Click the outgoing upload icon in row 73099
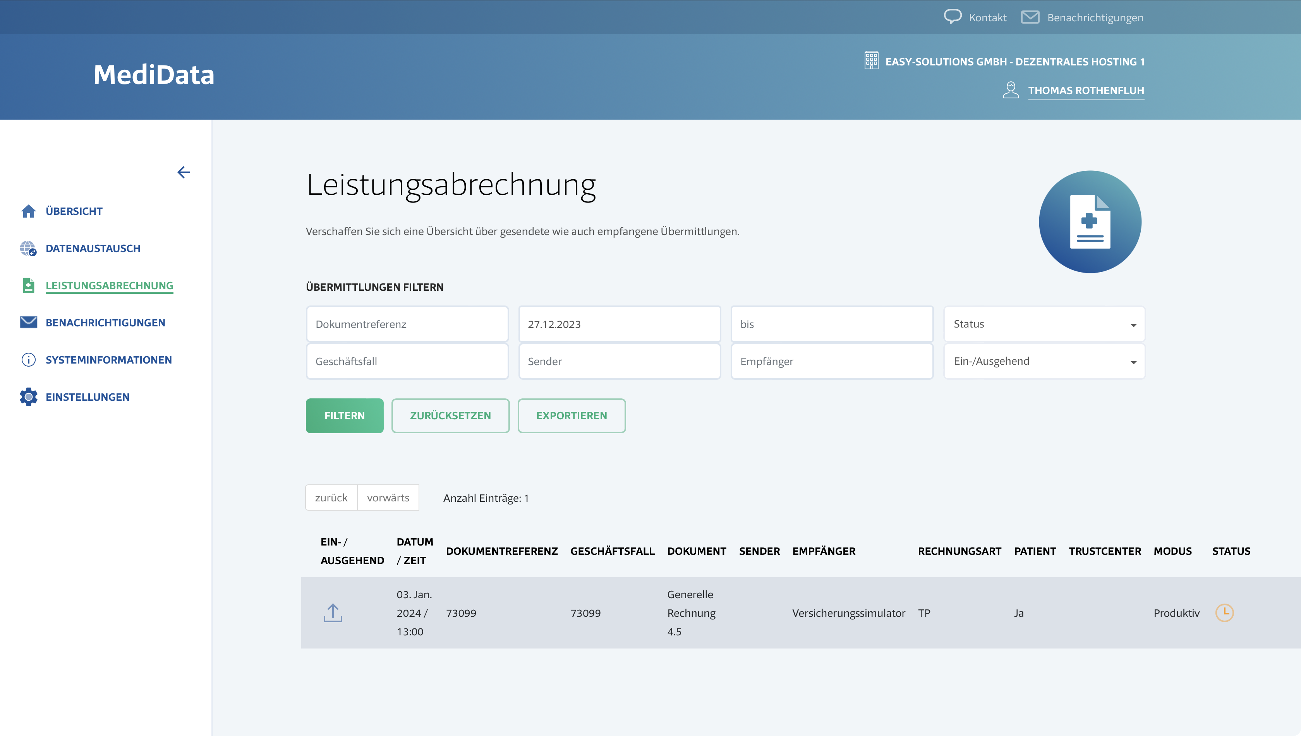 point(333,612)
